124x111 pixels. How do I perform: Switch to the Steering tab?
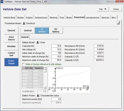53,18
